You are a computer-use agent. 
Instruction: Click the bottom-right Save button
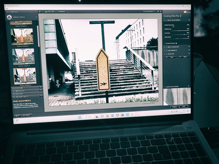click(x=184, y=106)
